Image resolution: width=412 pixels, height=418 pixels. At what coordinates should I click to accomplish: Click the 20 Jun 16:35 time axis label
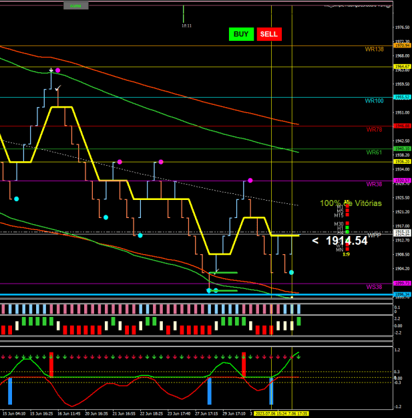[96, 414]
